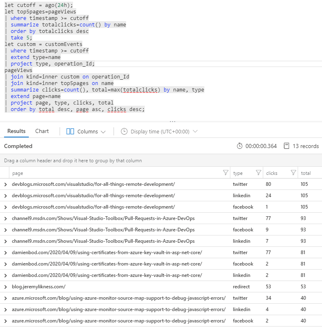
Task: Switch to the Chart tab
Action: [42, 131]
